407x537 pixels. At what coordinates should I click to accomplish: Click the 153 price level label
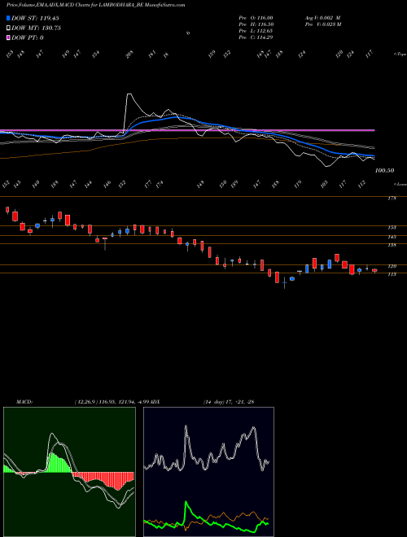(392, 227)
